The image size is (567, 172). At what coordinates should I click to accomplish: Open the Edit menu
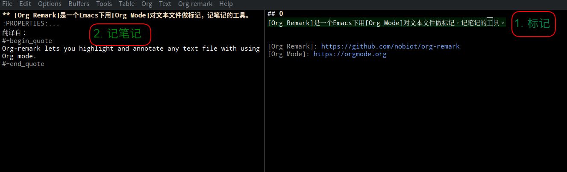pos(25,4)
